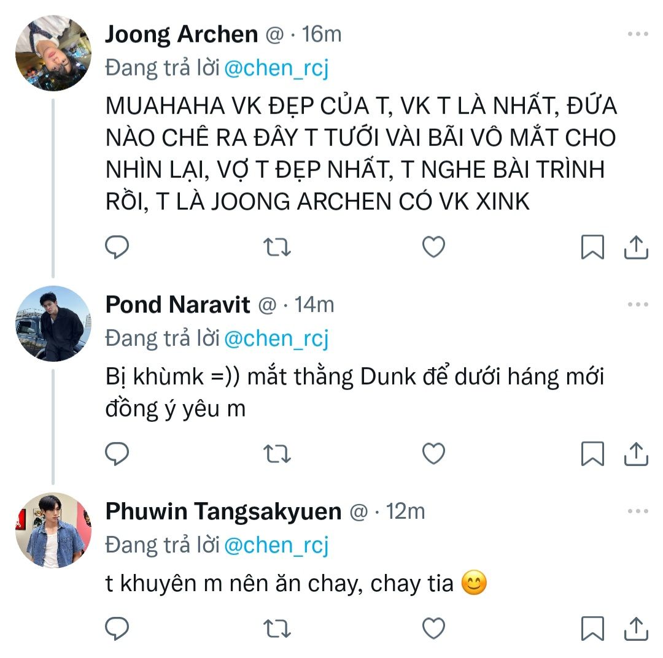The width and height of the screenshot is (663, 658).
Task: Open Joong Archen's profile picture
Action: (x=53, y=53)
